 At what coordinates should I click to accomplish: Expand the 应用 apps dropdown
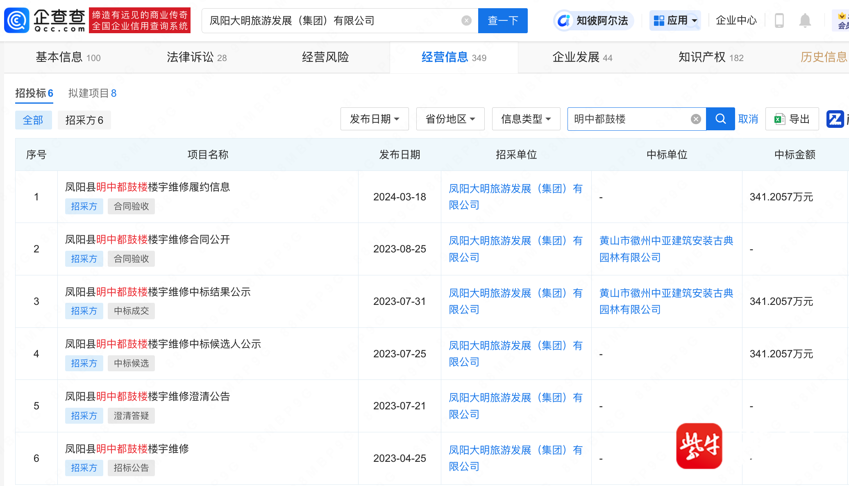pyautogui.click(x=675, y=20)
